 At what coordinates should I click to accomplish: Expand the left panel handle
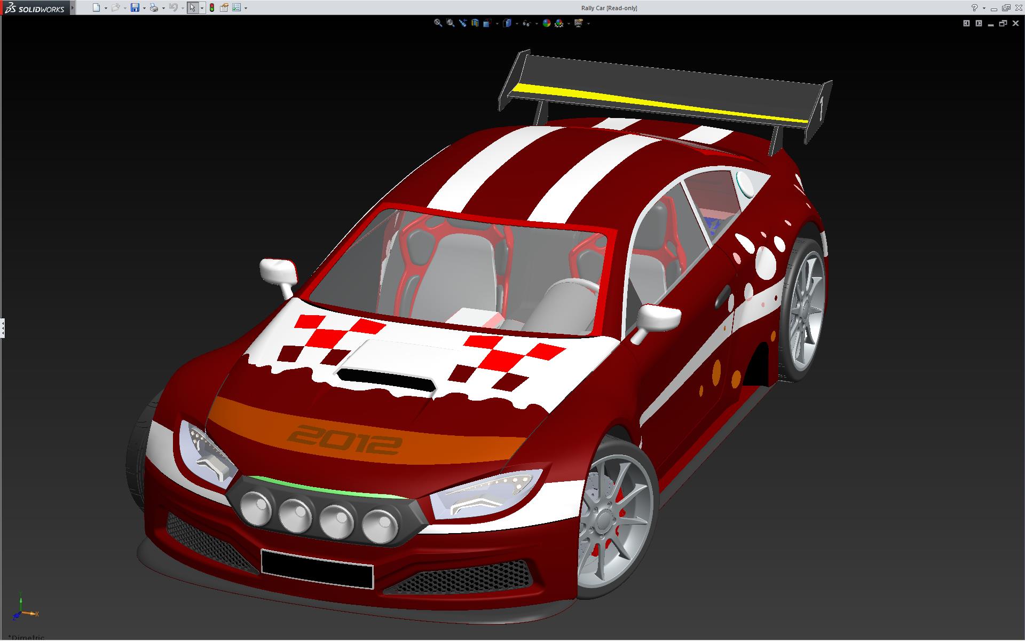click(x=2, y=327)
